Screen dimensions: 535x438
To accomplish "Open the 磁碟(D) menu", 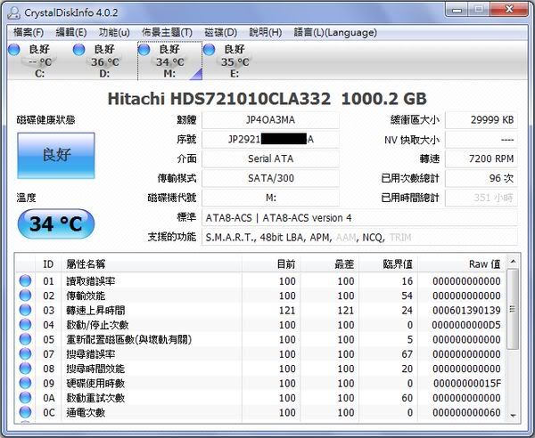I will (221, 33).
